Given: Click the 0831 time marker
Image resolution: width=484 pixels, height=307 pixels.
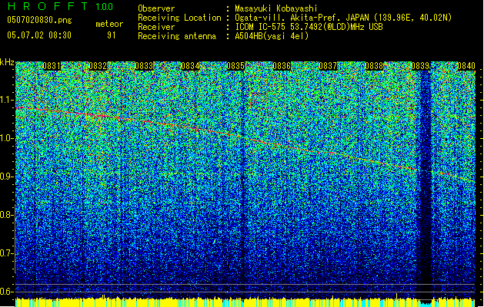Looking at the screenshot, I should 52,66.
